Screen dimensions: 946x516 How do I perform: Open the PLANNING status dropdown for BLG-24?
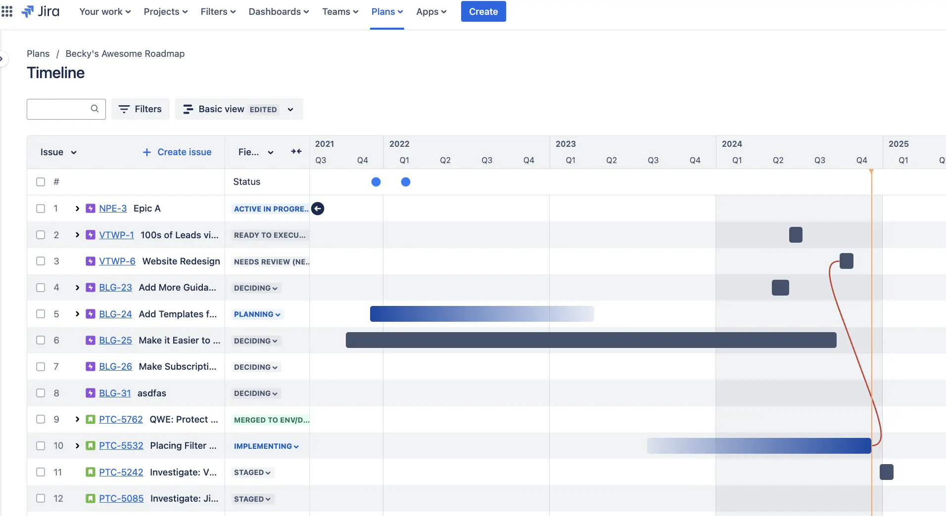257,314
